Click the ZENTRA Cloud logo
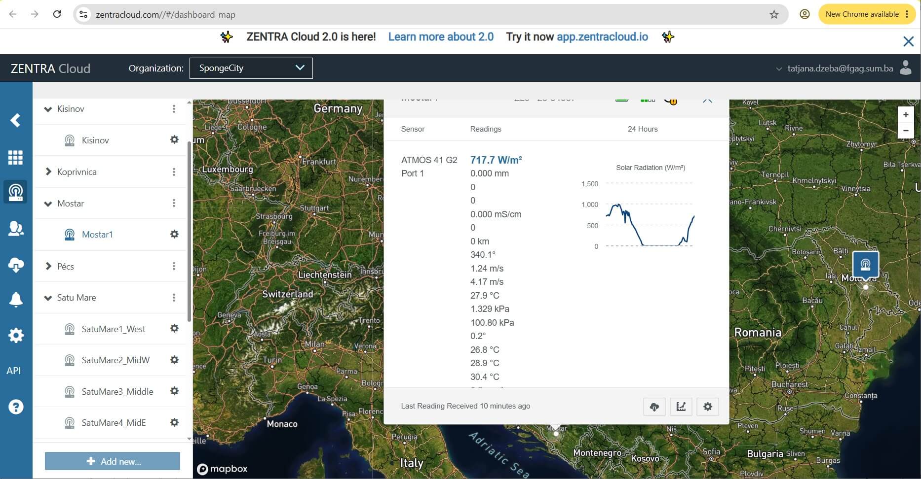 tap(50, 68)
